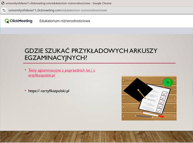
Task: Click the red bullet before https:// certyfikatpolski.pl
Action: coord(26,91)
